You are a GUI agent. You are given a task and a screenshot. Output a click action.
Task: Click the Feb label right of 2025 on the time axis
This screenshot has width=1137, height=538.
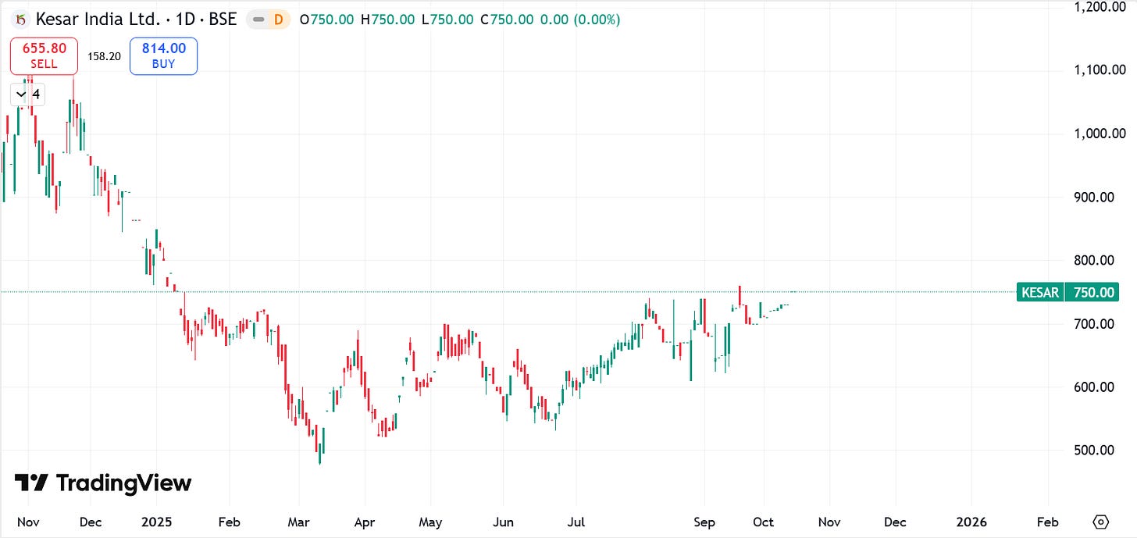pyautogui.click(x=230, y=522)
